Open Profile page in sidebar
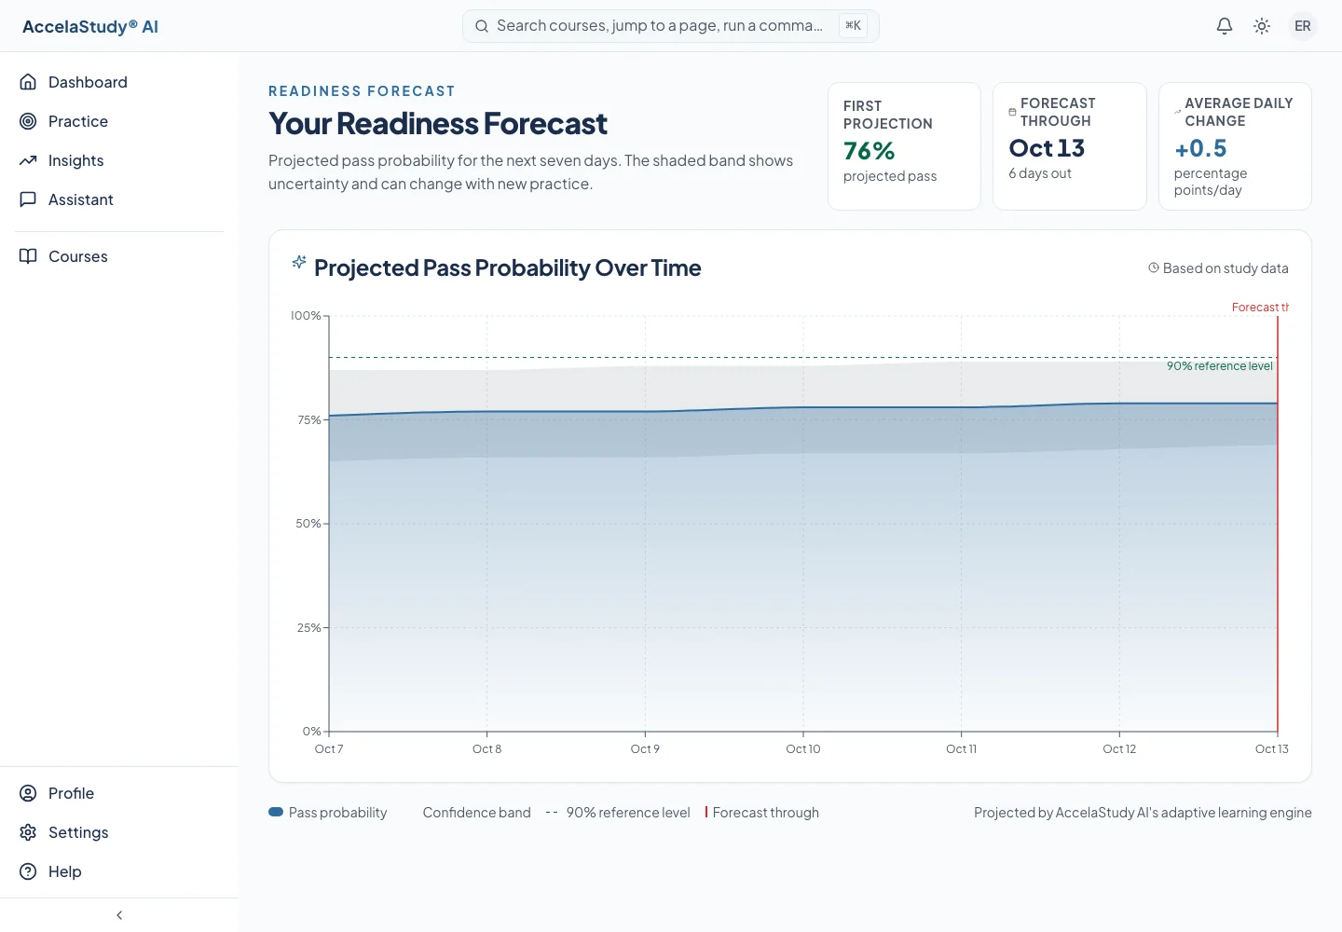 (x=119, y=793)
